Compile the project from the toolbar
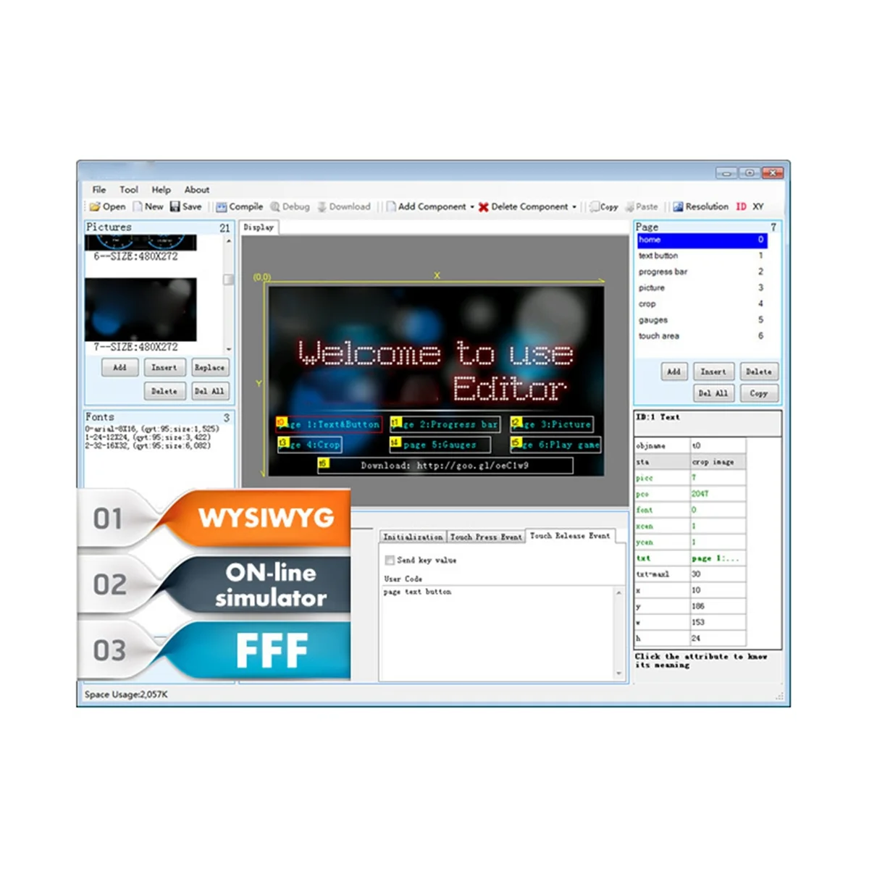Viewport: 869px width, 869px height. click(x=240, y=206)
